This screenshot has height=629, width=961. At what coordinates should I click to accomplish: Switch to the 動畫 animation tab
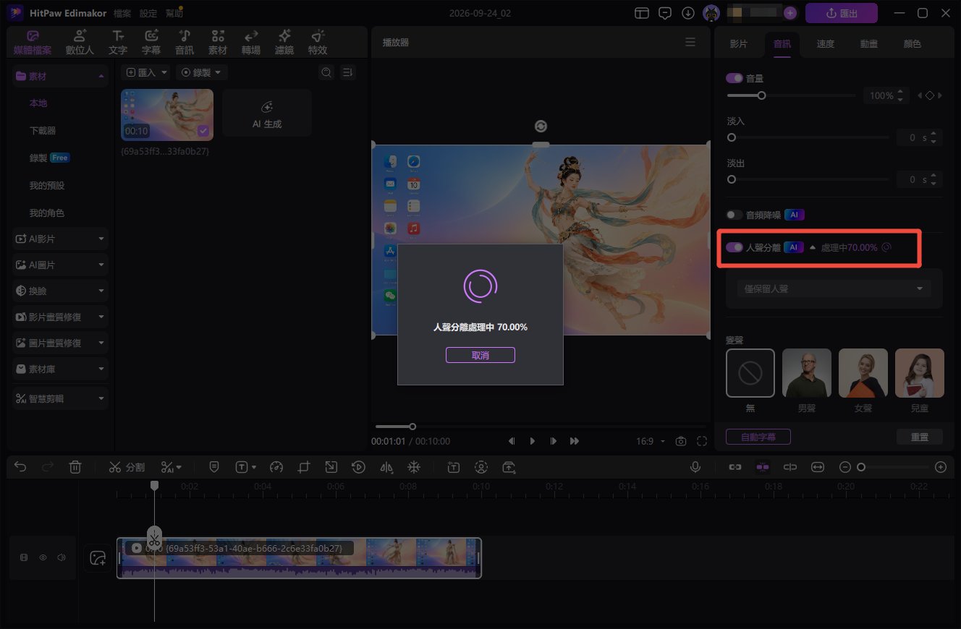pos(869,44)
